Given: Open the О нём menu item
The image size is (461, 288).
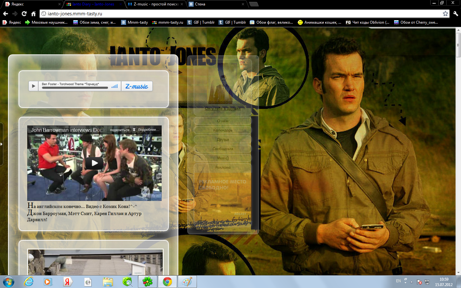Looking at the screenshot, I should [223, 121].
